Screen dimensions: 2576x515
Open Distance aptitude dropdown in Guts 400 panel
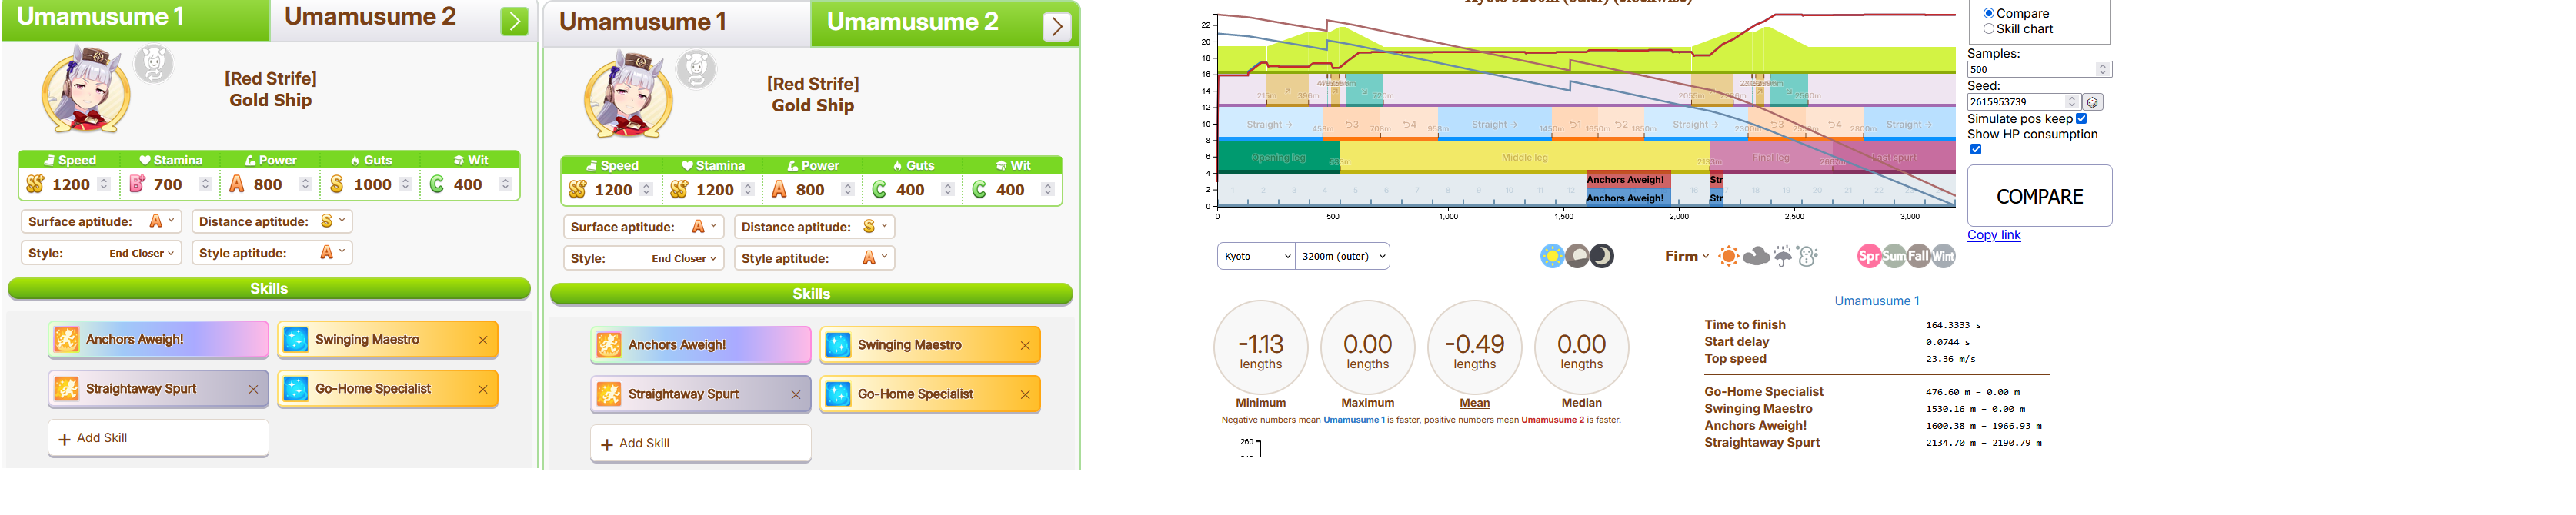tap(814, 227)
